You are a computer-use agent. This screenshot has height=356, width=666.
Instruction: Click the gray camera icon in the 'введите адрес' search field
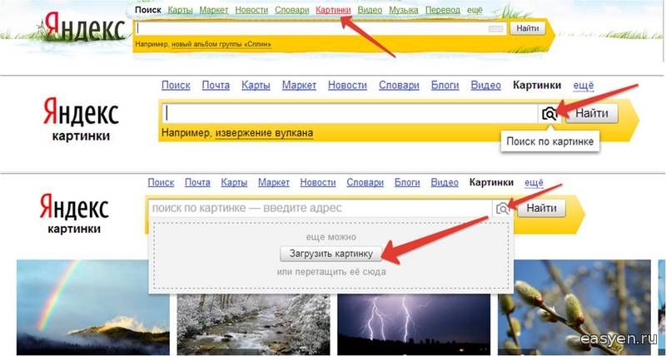(503, 208)
